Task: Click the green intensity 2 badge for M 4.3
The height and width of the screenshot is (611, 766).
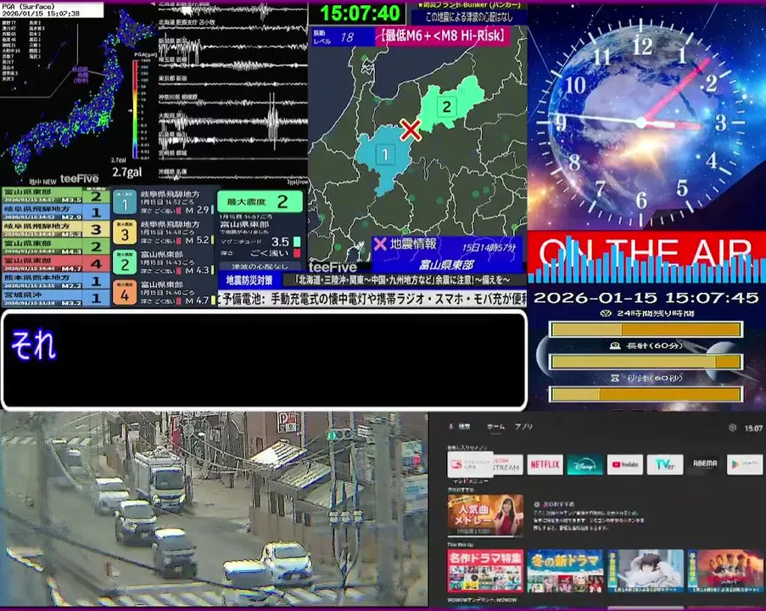Action: tap(125, 263)
